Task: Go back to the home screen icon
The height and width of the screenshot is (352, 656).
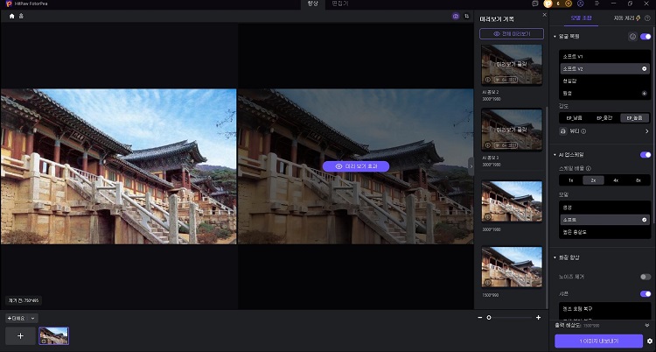Action: click(11, 16)
